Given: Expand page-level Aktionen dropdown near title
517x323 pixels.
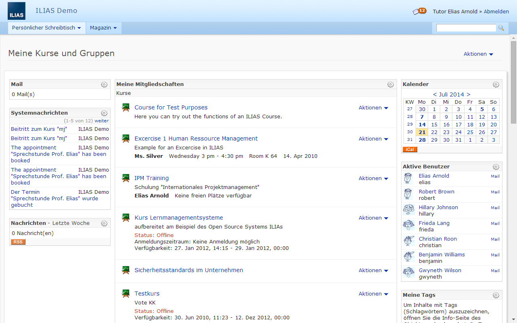Looking at the screenshot, I should (478, 54).
